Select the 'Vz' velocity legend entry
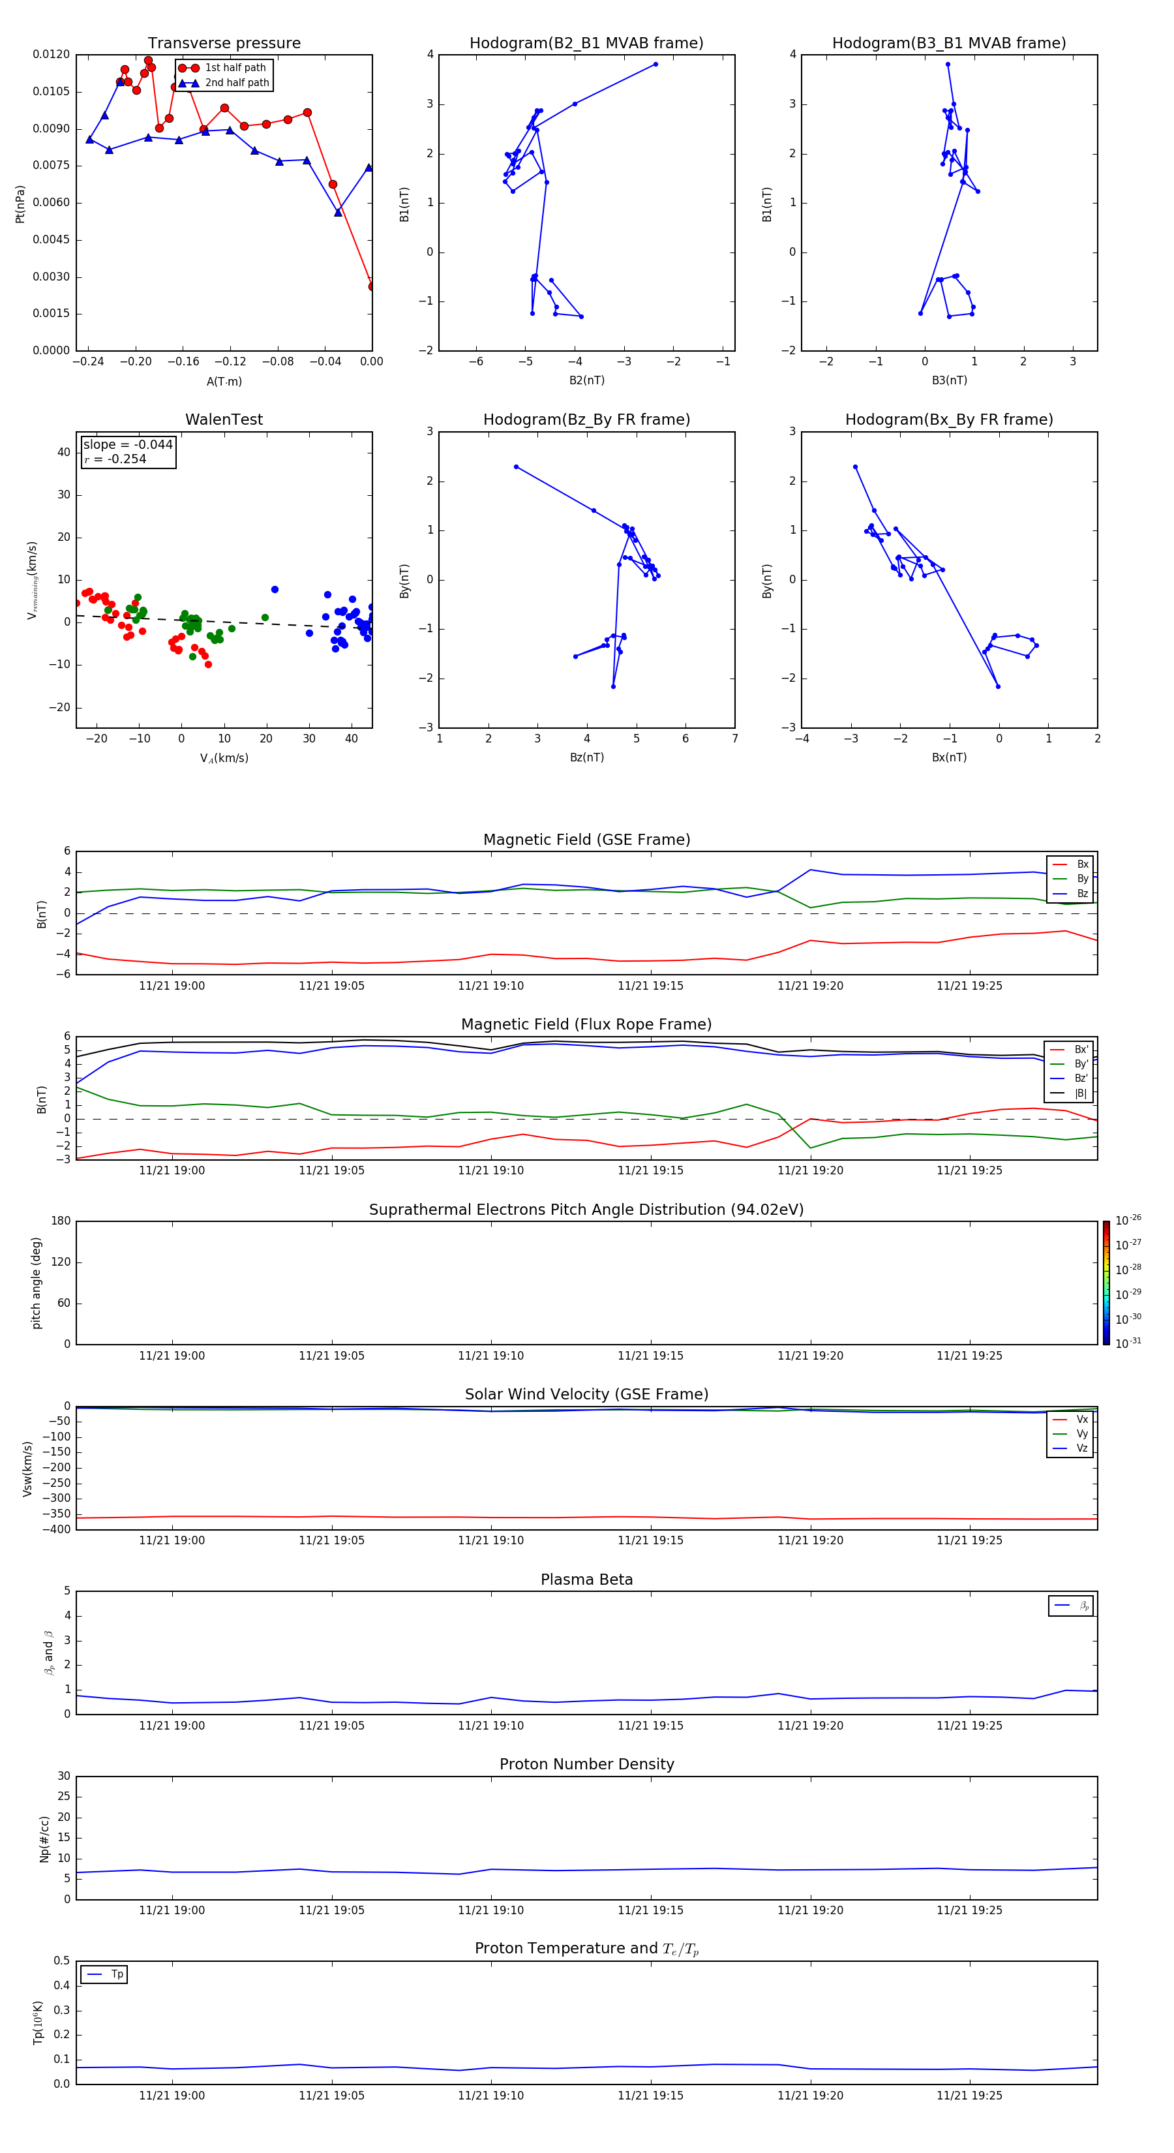 click(1070, 1448)
